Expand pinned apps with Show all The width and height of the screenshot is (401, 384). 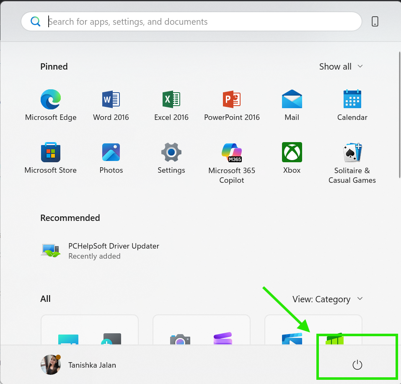point(341,67)
